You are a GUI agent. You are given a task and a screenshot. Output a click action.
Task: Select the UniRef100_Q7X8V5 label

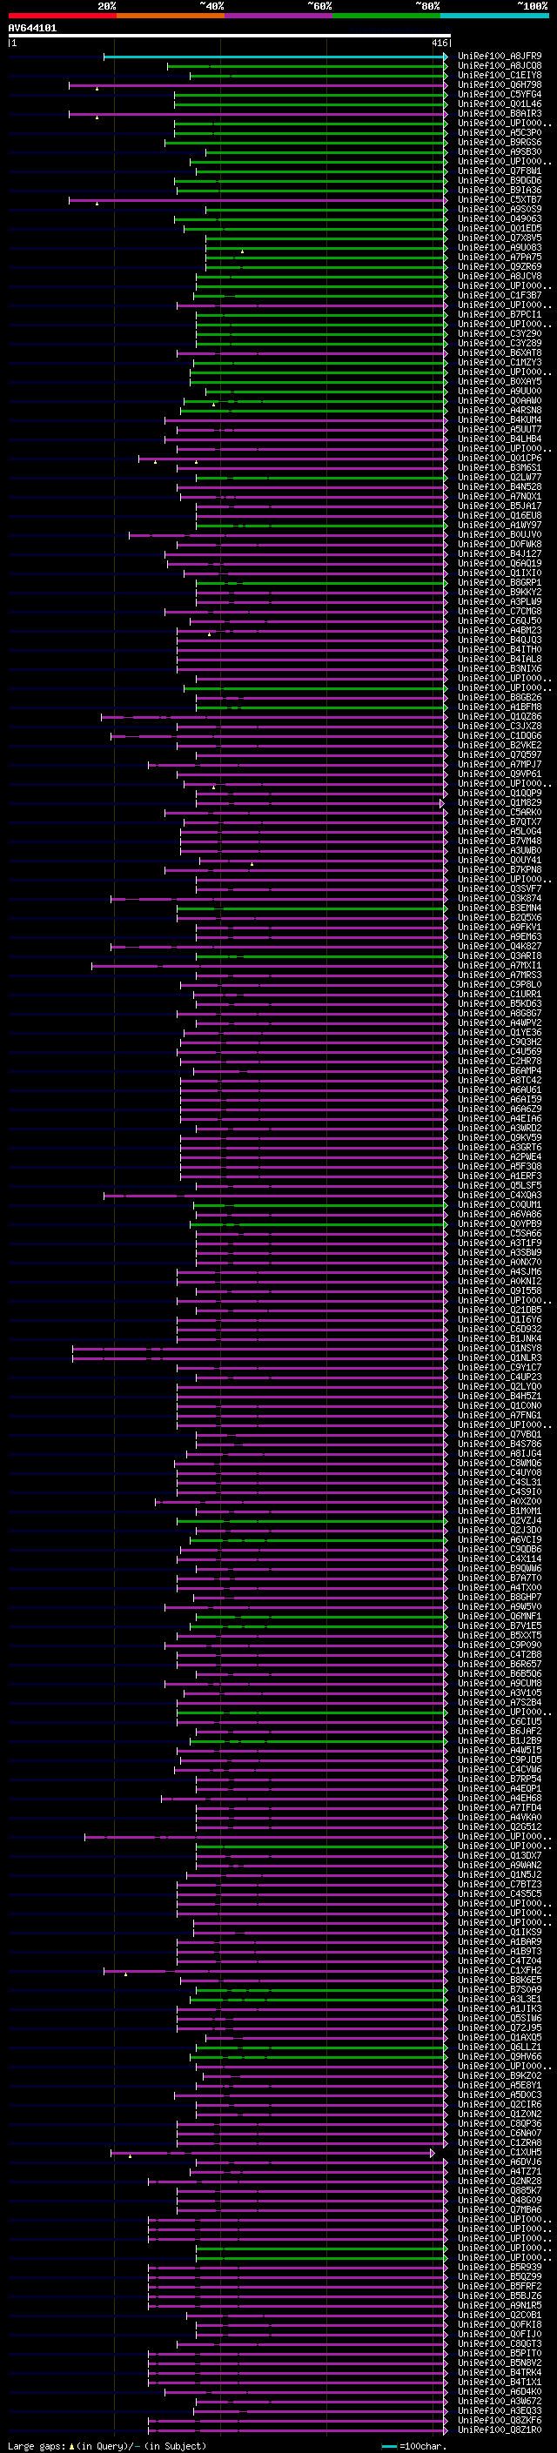[500, 238]
